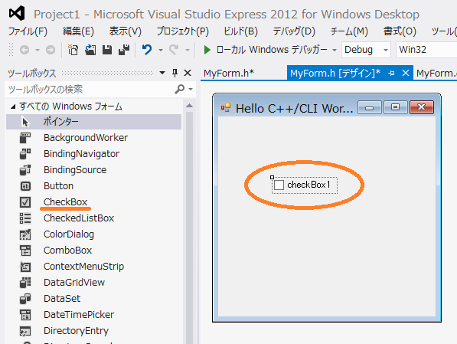Image resolution: width=457 pixels, height=344 pixels.
Task: Close the MyForm.h [デザイン] tab
Action: 406,73
